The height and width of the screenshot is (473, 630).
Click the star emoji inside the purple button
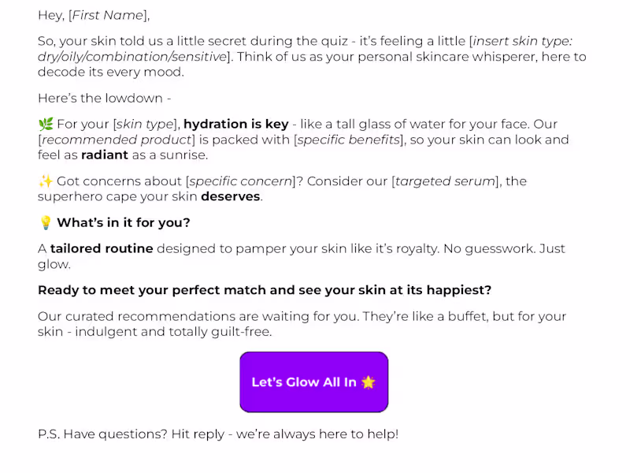pos(369,382)
